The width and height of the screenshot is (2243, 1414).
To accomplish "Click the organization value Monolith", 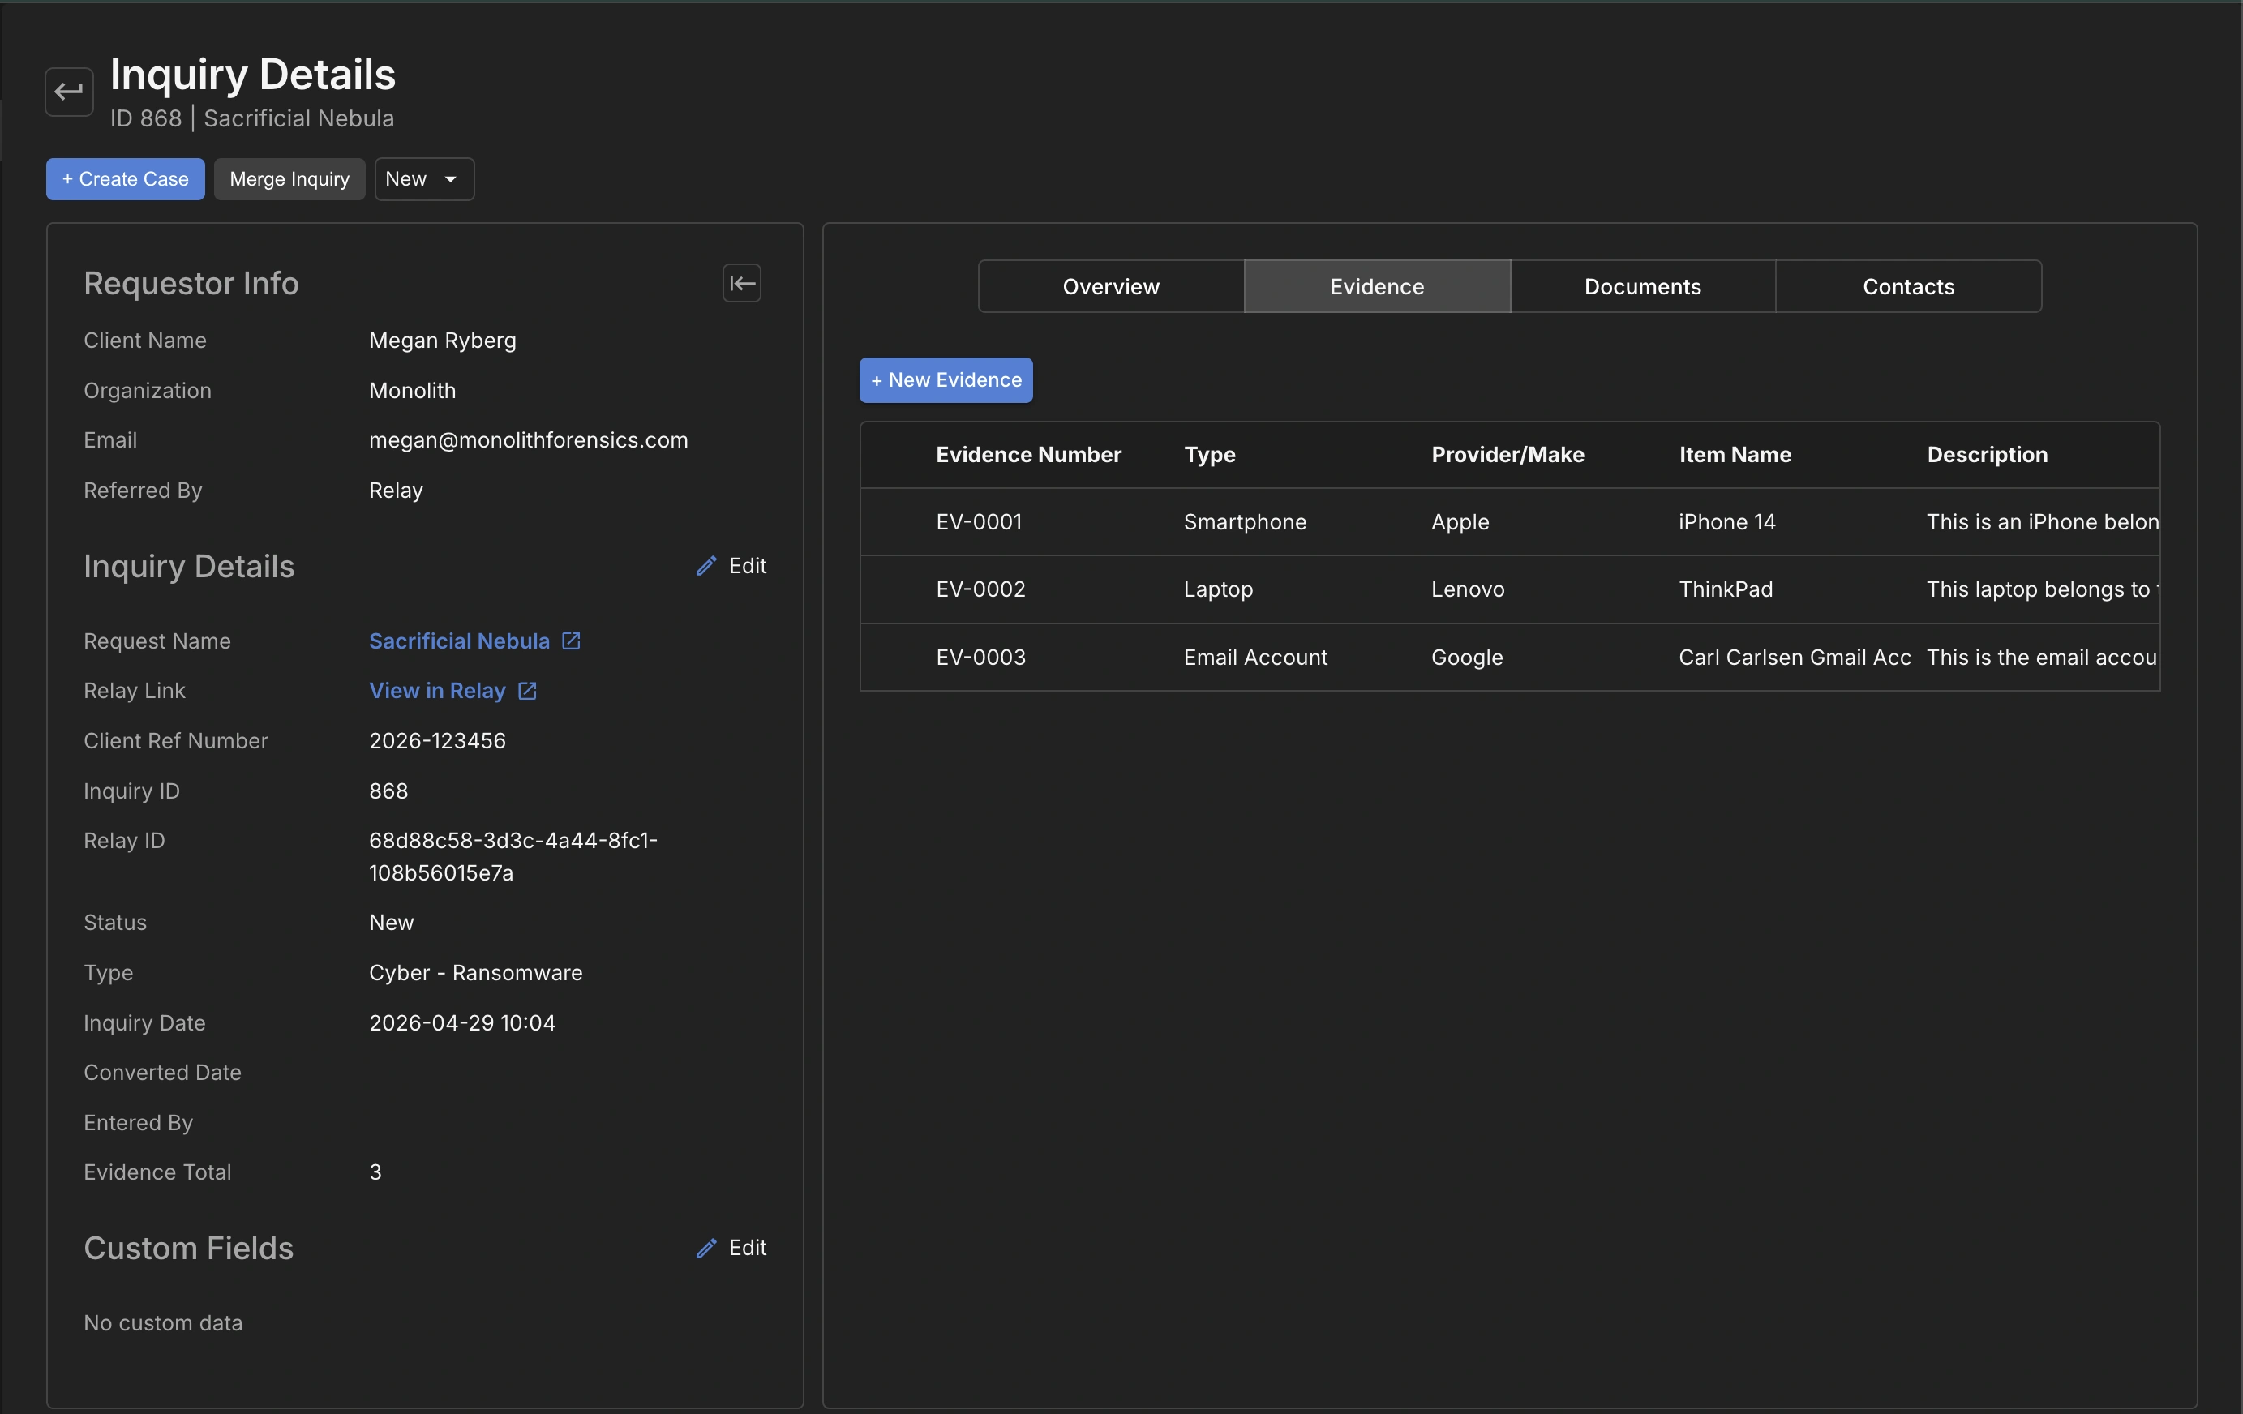I will click(x=413, y=390).
